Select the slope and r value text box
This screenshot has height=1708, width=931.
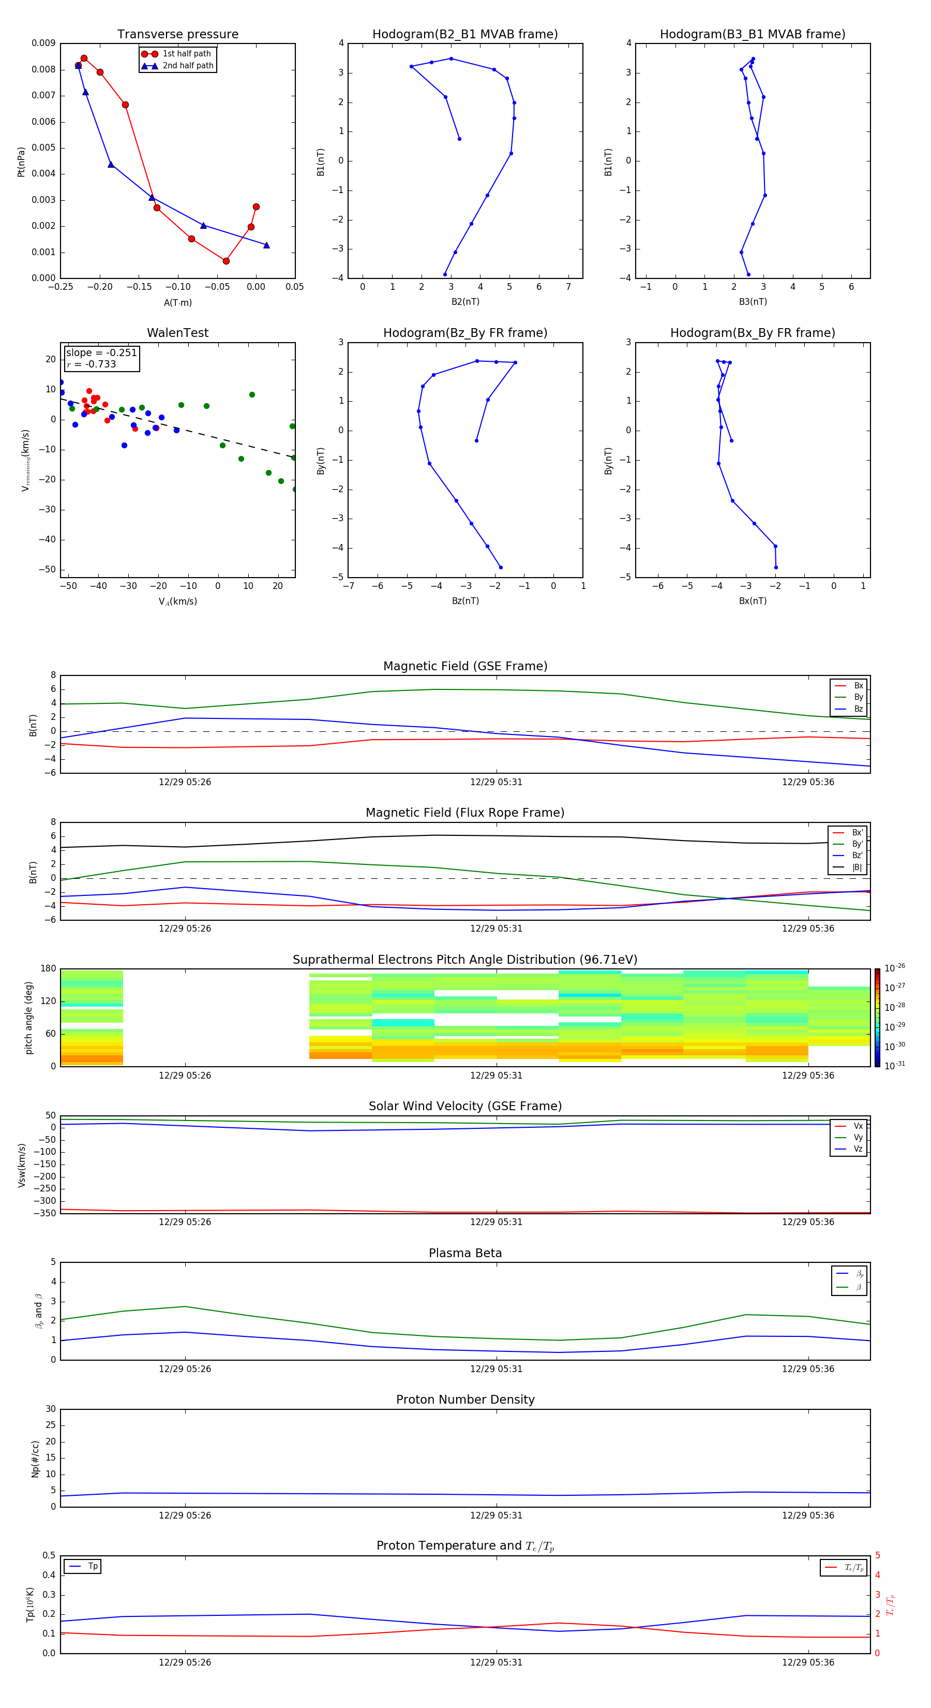tap(101, 358)
